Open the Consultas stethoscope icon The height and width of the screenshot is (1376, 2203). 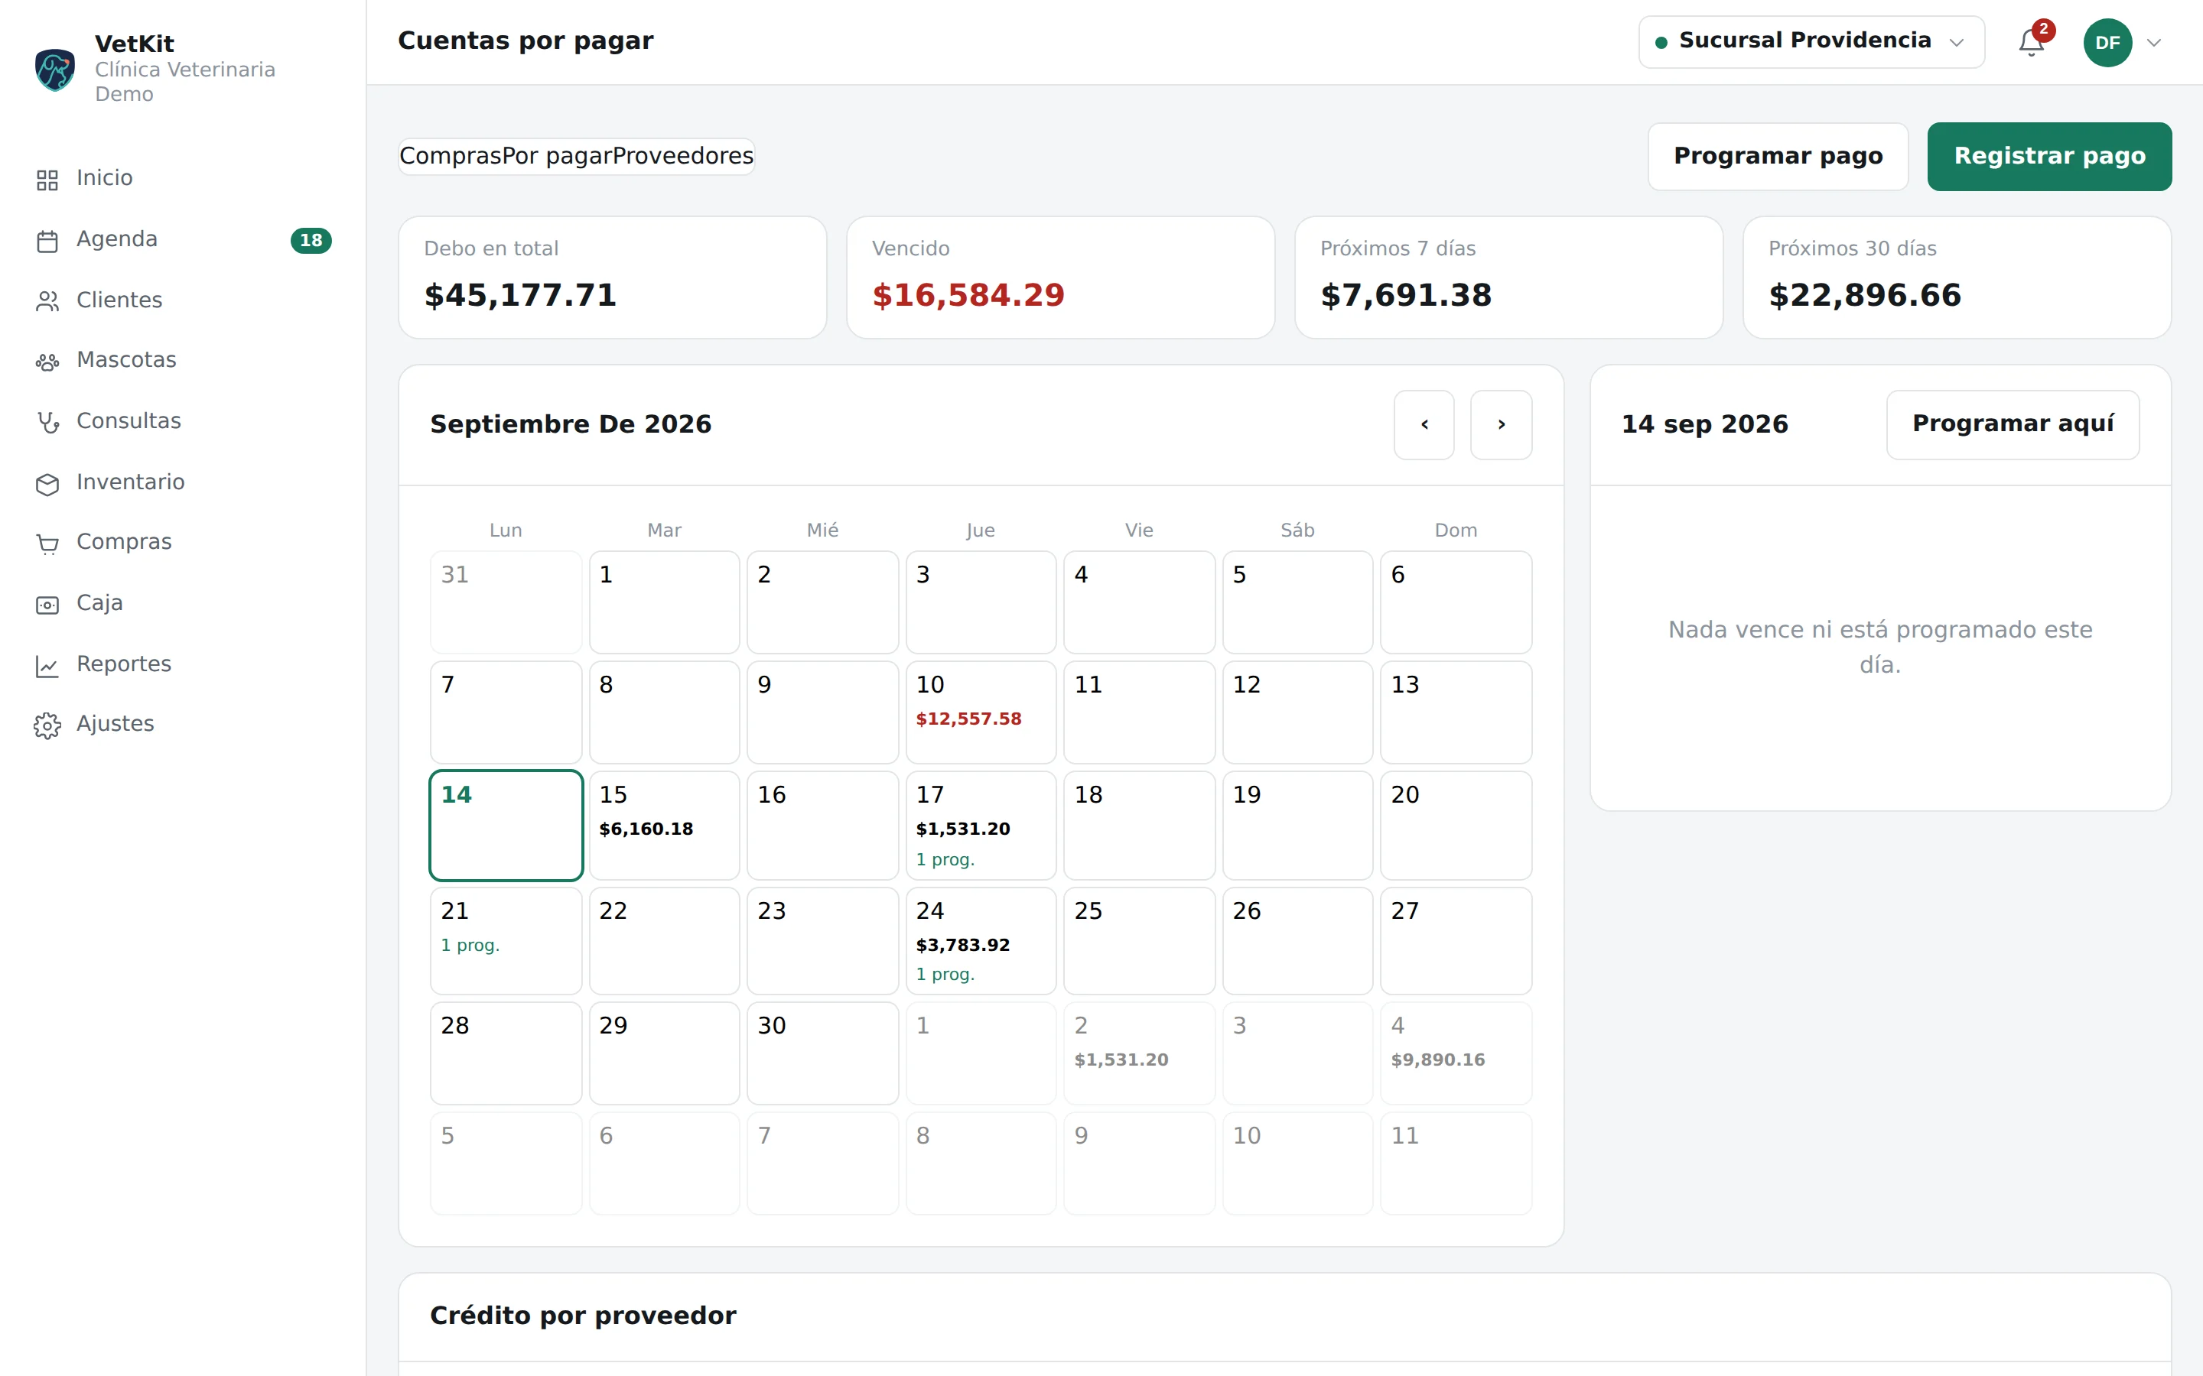pos(47,422)
